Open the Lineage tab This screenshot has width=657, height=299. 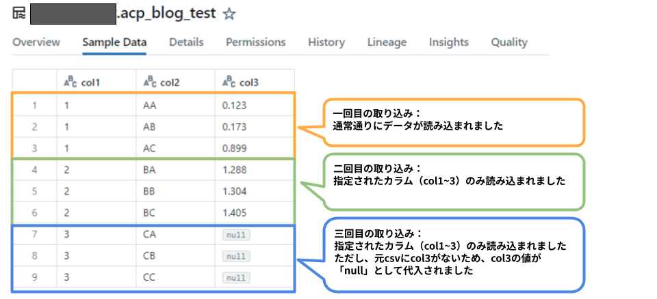click(387, 42)
